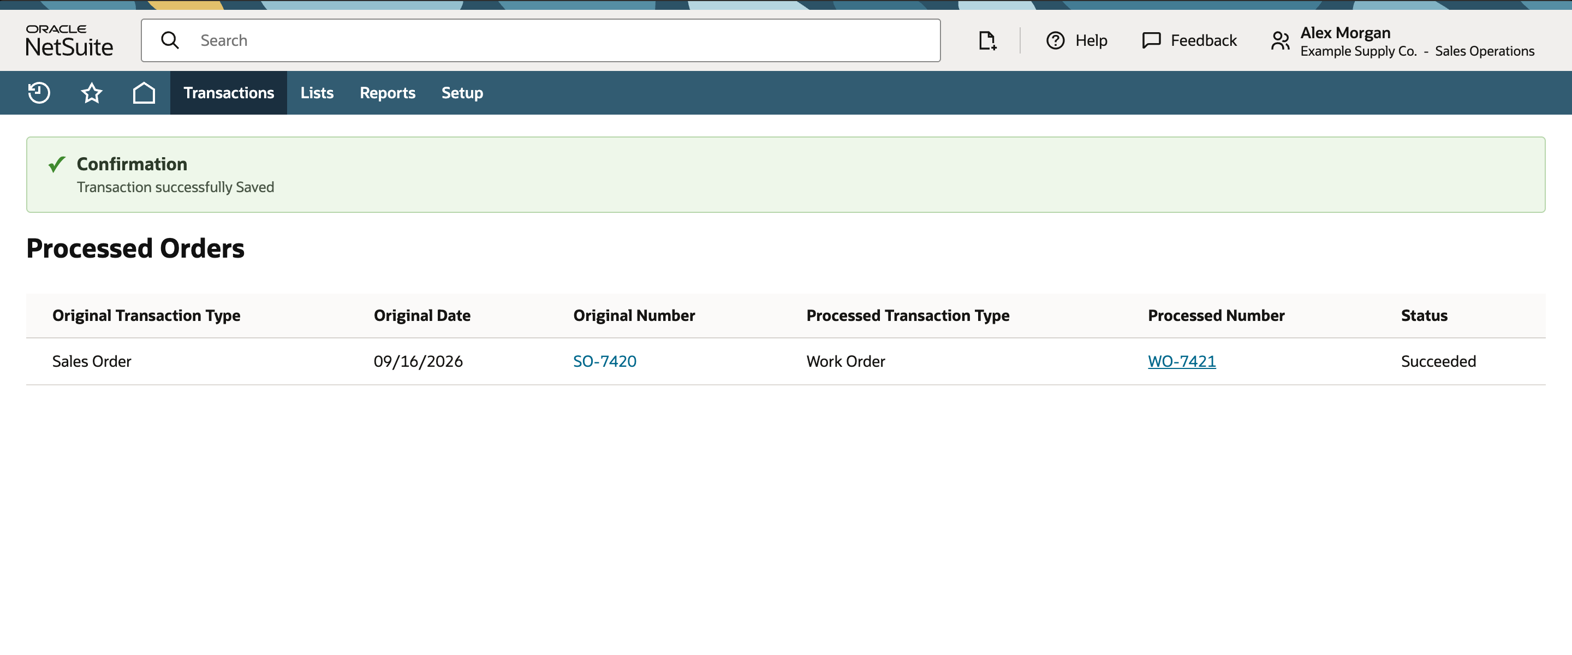
Task: Click the Processed Transaction Type column header
Action: point(907,315)
